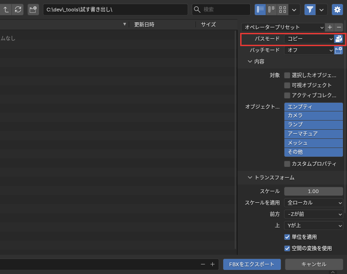This screenshot has width=347, height=274.
Task: Toggle エンプティ object type
Action: (x=314, y=107)
